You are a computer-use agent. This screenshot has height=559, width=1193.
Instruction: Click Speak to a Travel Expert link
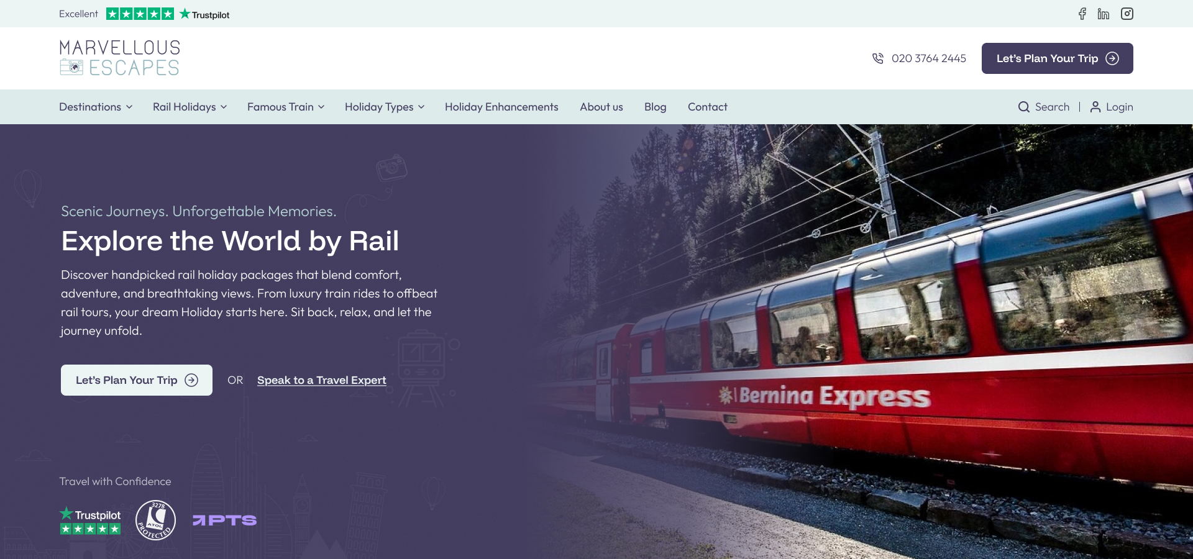(322, 380)
